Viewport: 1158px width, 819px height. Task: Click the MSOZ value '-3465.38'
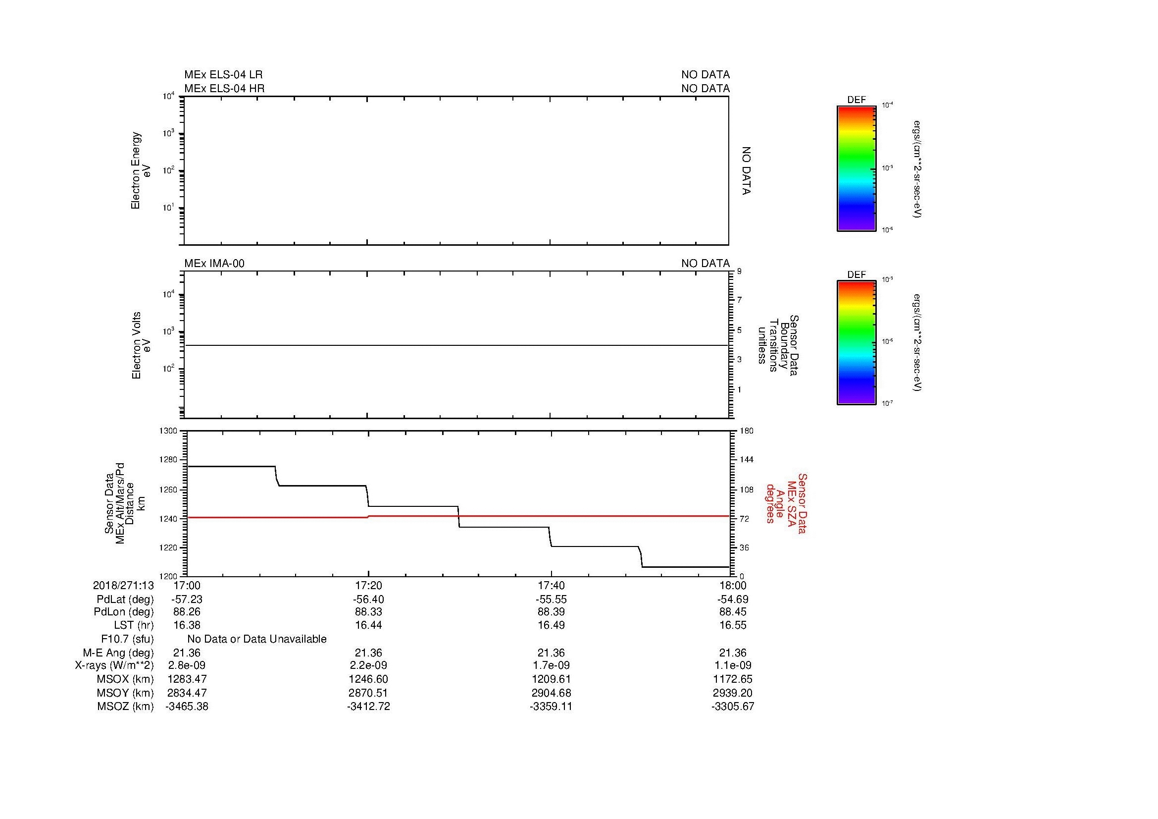[x=187, y=707]
